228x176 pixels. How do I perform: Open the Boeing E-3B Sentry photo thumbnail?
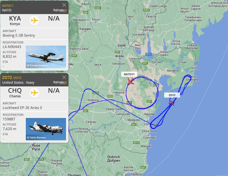point(46,57)
